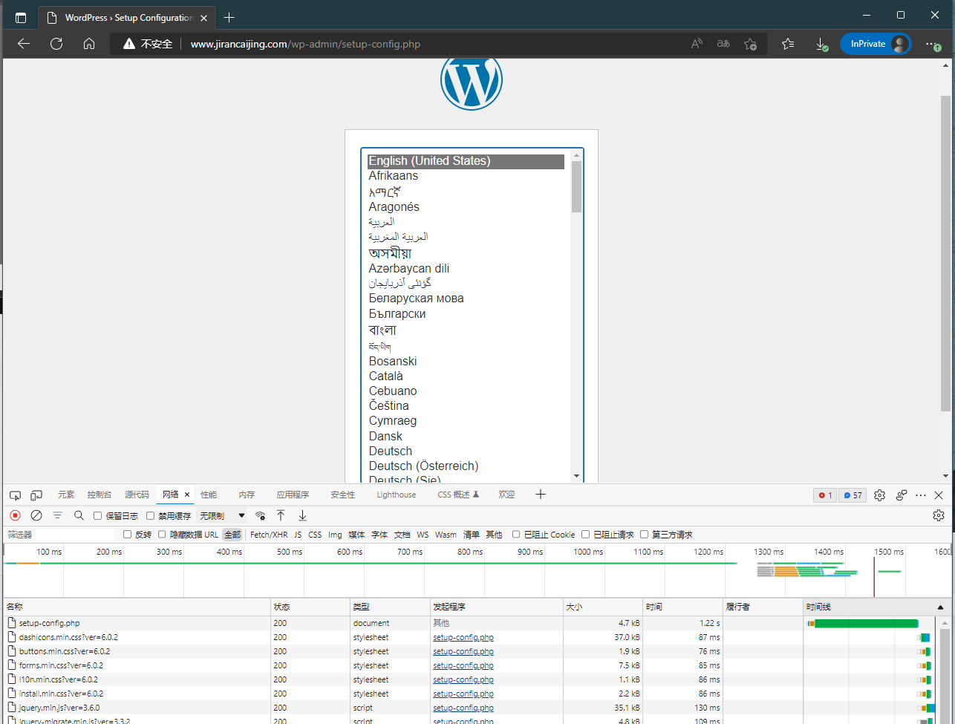Go back to the previous page

[24, 44]
